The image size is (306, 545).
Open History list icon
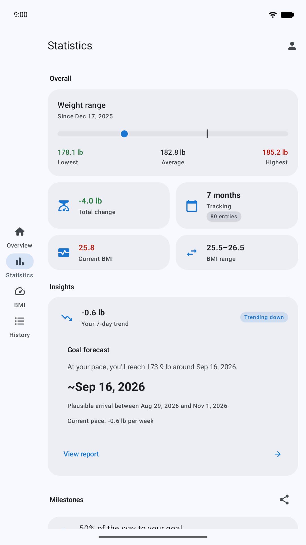point(20,321)
